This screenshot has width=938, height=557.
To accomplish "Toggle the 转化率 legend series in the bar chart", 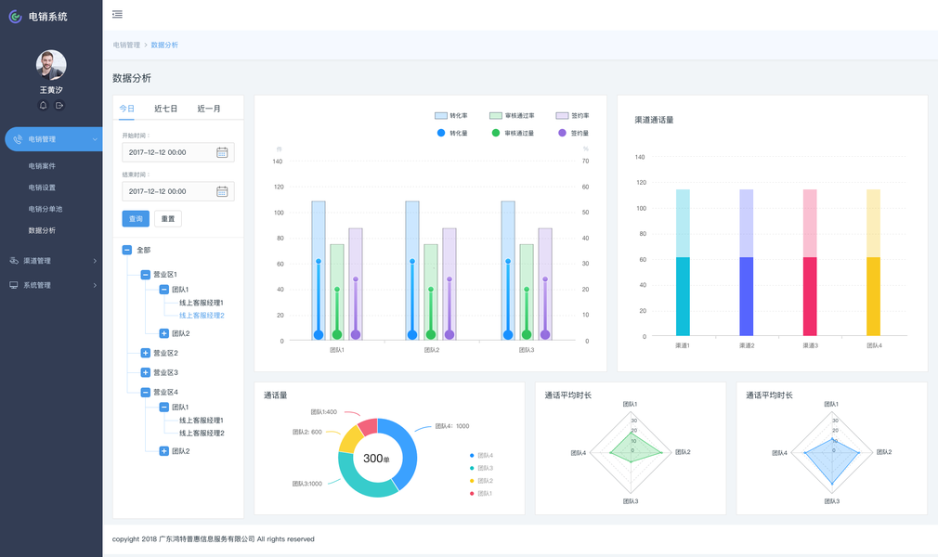I will click(x=451, y=115).
